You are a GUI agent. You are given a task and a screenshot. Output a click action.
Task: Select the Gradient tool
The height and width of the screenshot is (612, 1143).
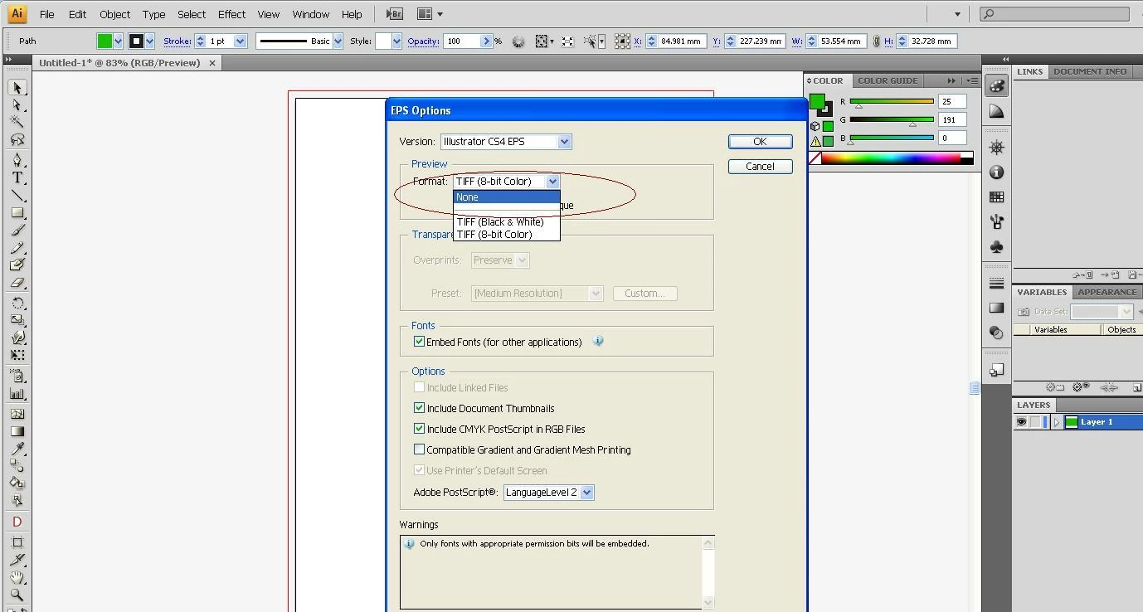pos(17,431)
